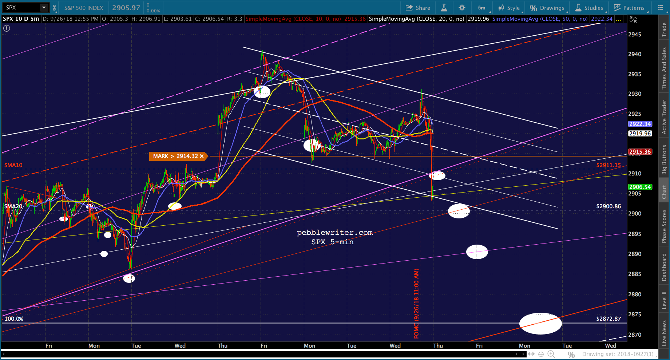This screenshot has height=360, width=670.
Task: Click the H: 2906.91 high value
Action: coord(146,19)
